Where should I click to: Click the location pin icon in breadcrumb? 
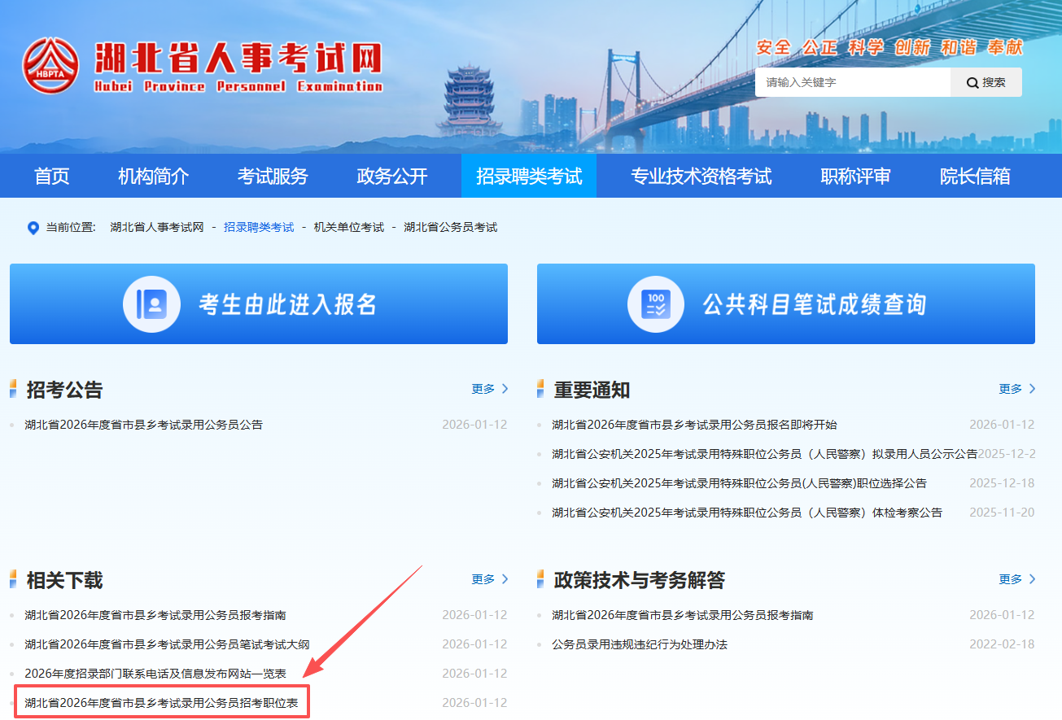pyautogui.click(x=33, y=228)
